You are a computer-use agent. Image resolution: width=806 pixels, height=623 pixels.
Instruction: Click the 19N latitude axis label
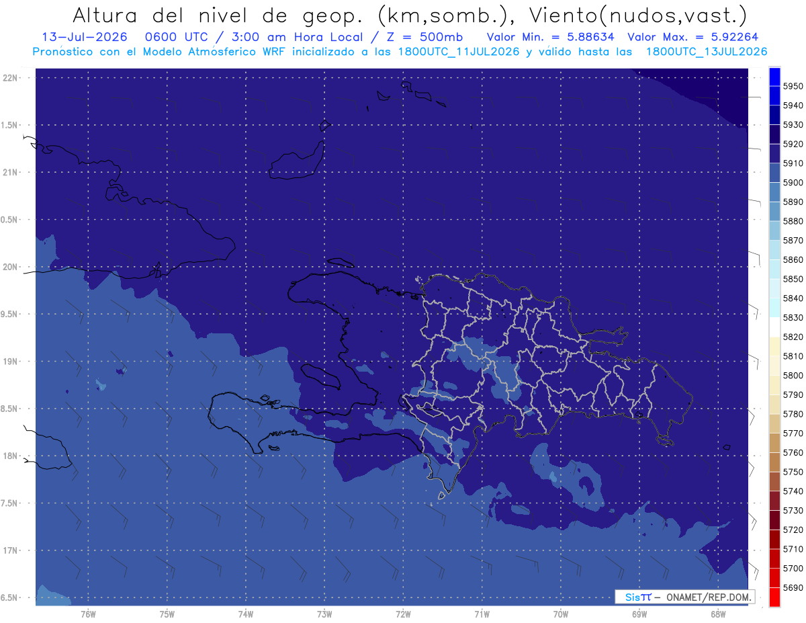click(x=11, y=362)
